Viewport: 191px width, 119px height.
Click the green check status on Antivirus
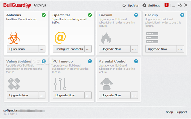click(x=44, y=15)
